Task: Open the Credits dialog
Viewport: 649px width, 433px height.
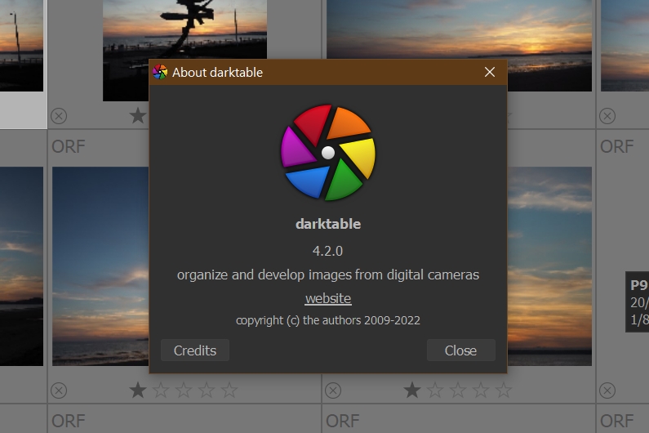Action: [x=194, y=350]
